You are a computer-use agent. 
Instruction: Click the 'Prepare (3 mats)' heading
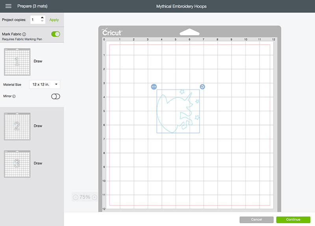tap(32, 6)
